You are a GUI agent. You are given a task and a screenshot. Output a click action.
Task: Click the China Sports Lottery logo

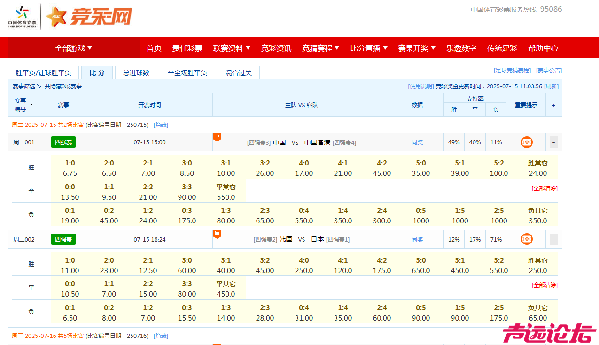pos(21,16)
